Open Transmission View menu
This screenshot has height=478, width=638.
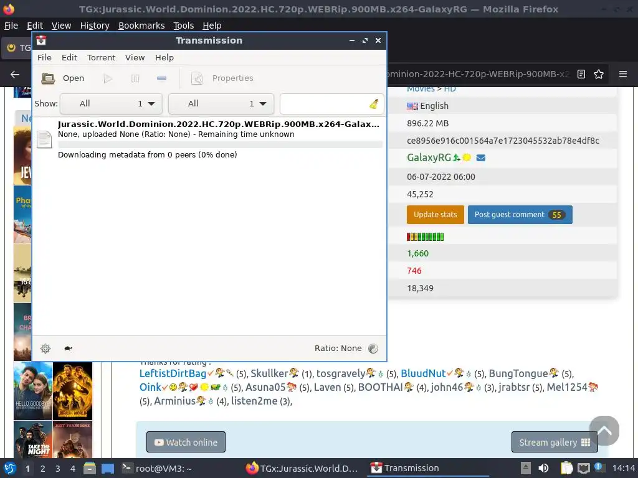coord(135,57)
